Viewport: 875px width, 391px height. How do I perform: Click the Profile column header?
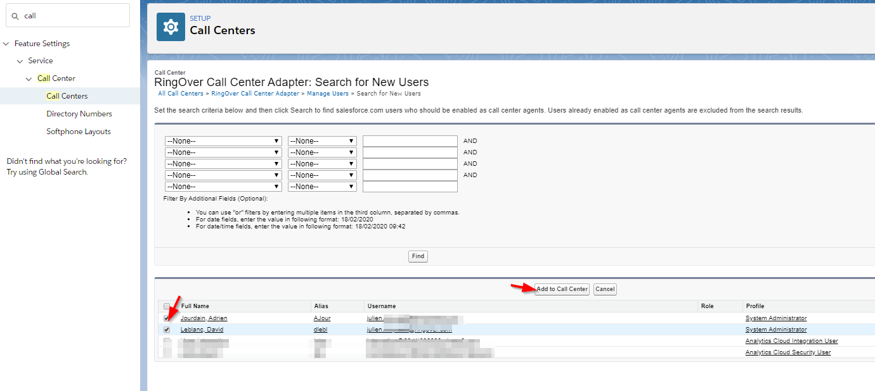[x=755, y=306]
